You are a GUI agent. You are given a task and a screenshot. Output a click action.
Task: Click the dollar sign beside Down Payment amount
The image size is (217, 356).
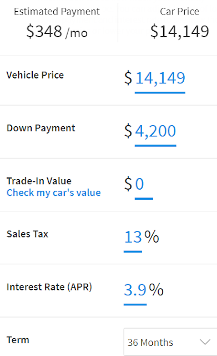(x=128, y=131)
